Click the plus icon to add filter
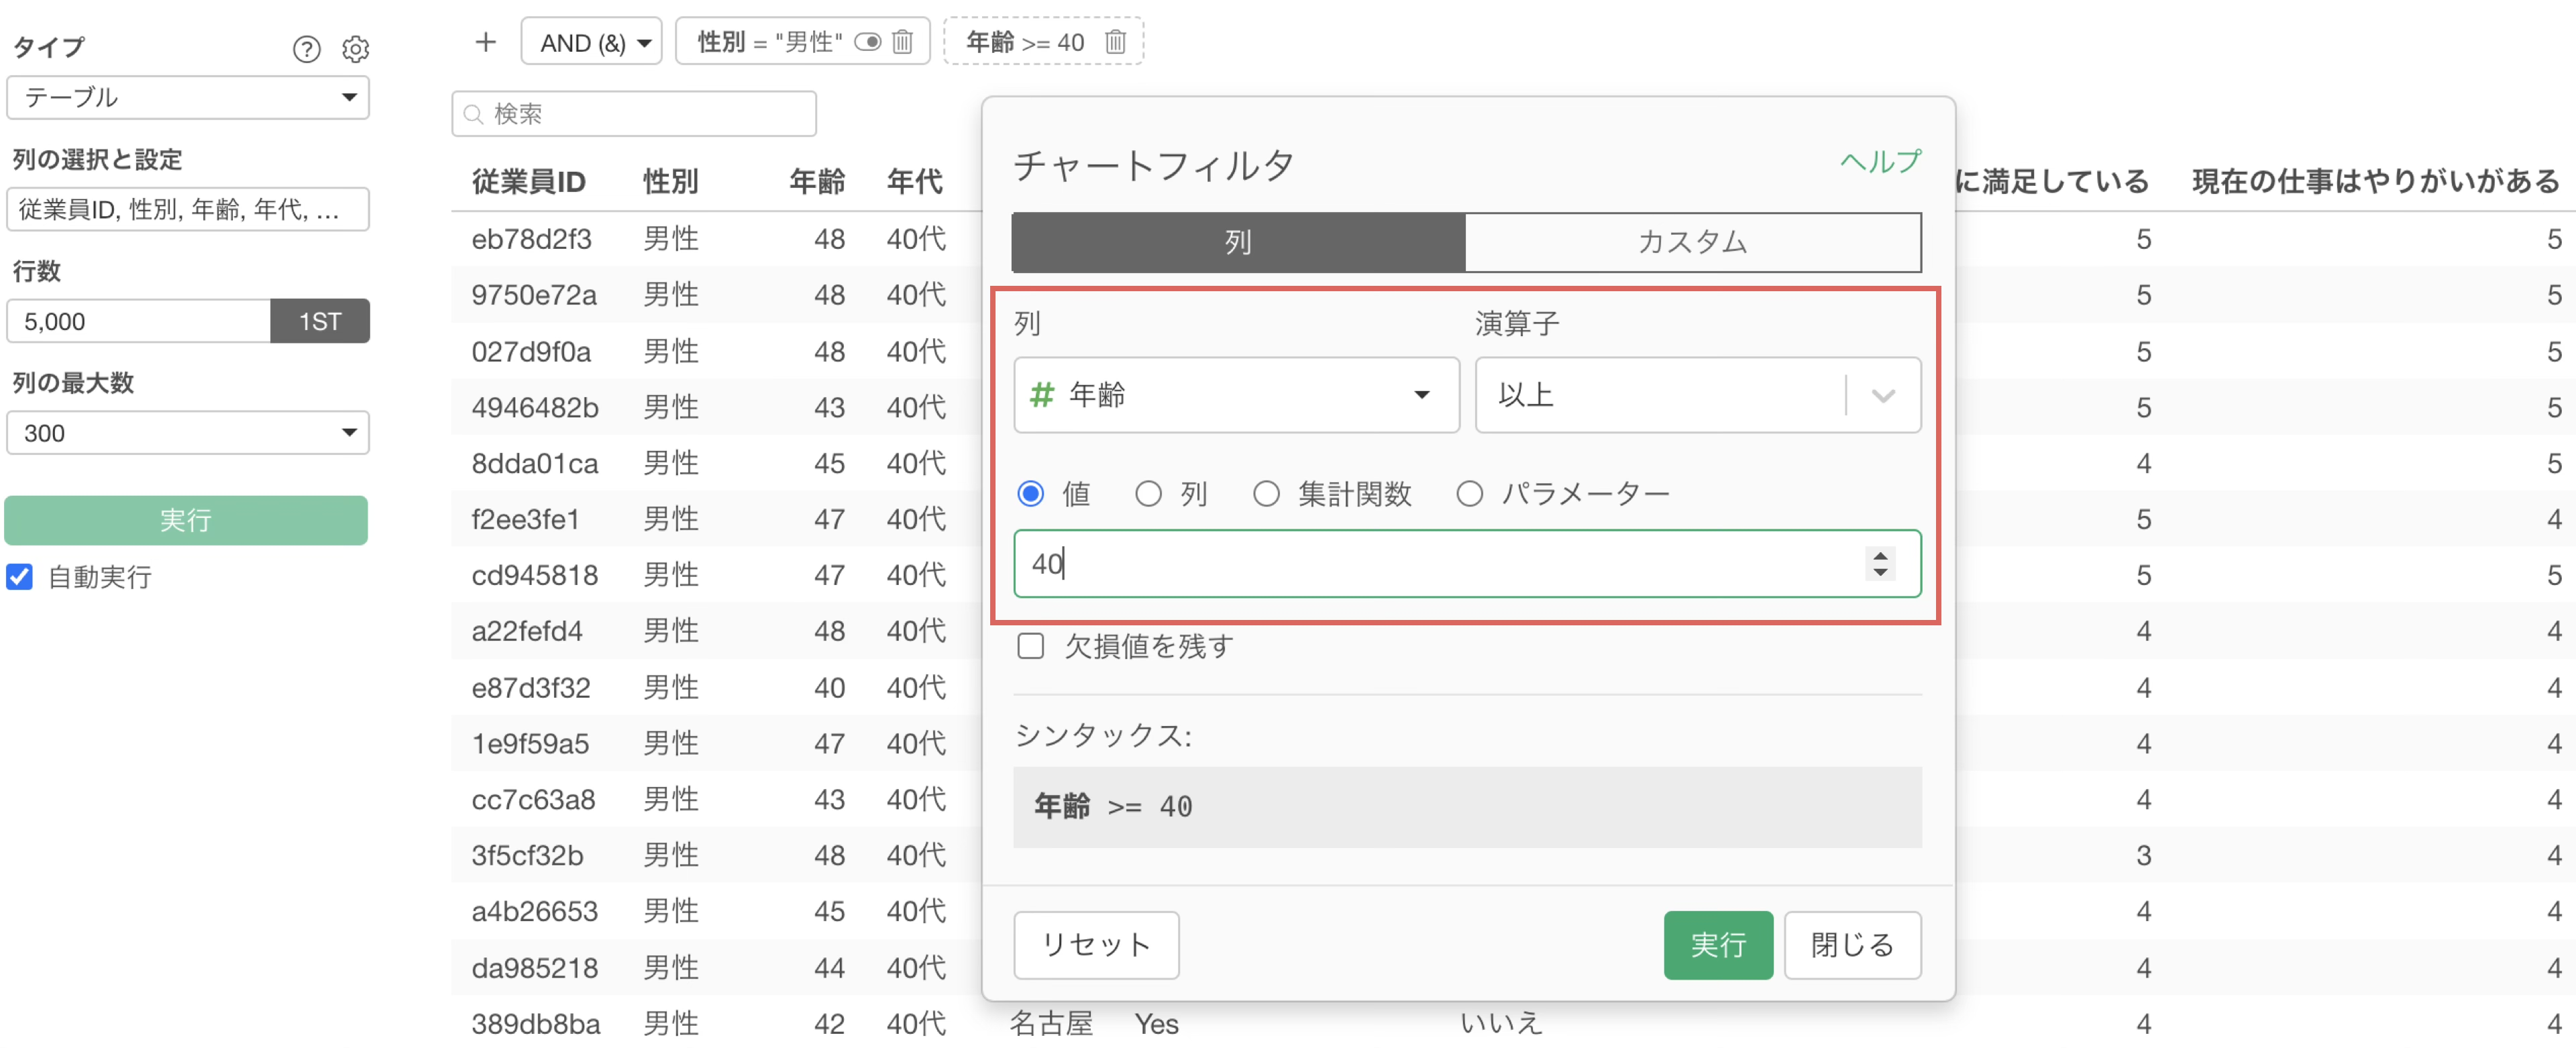 [x=485, y=42]
